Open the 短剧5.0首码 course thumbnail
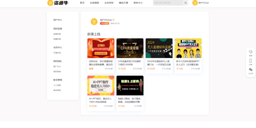The height and width of the screenshot is (128, 256). pos(130,86)
